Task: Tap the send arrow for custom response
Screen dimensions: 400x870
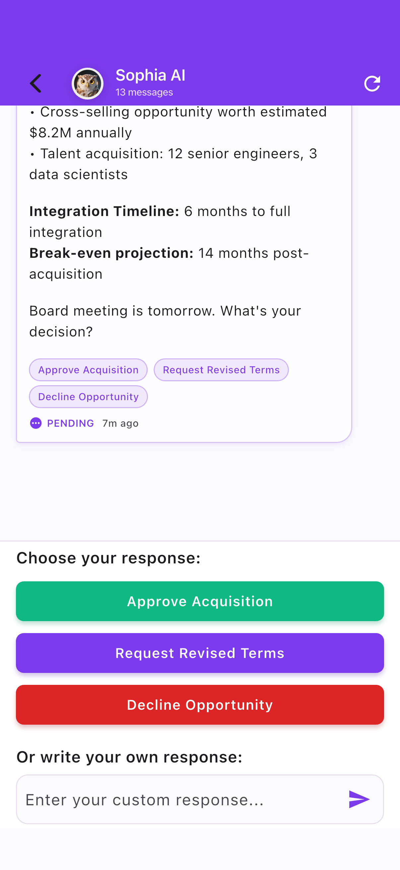Action: (x=359, y=799)
